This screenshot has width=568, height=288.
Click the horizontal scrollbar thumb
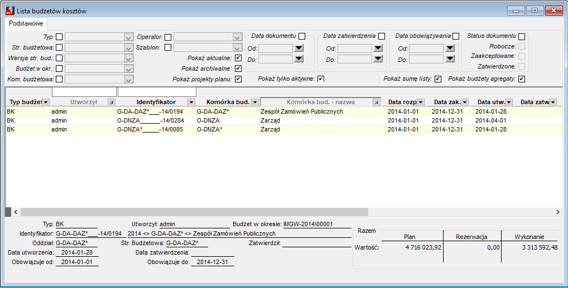(x=194, y=212)
